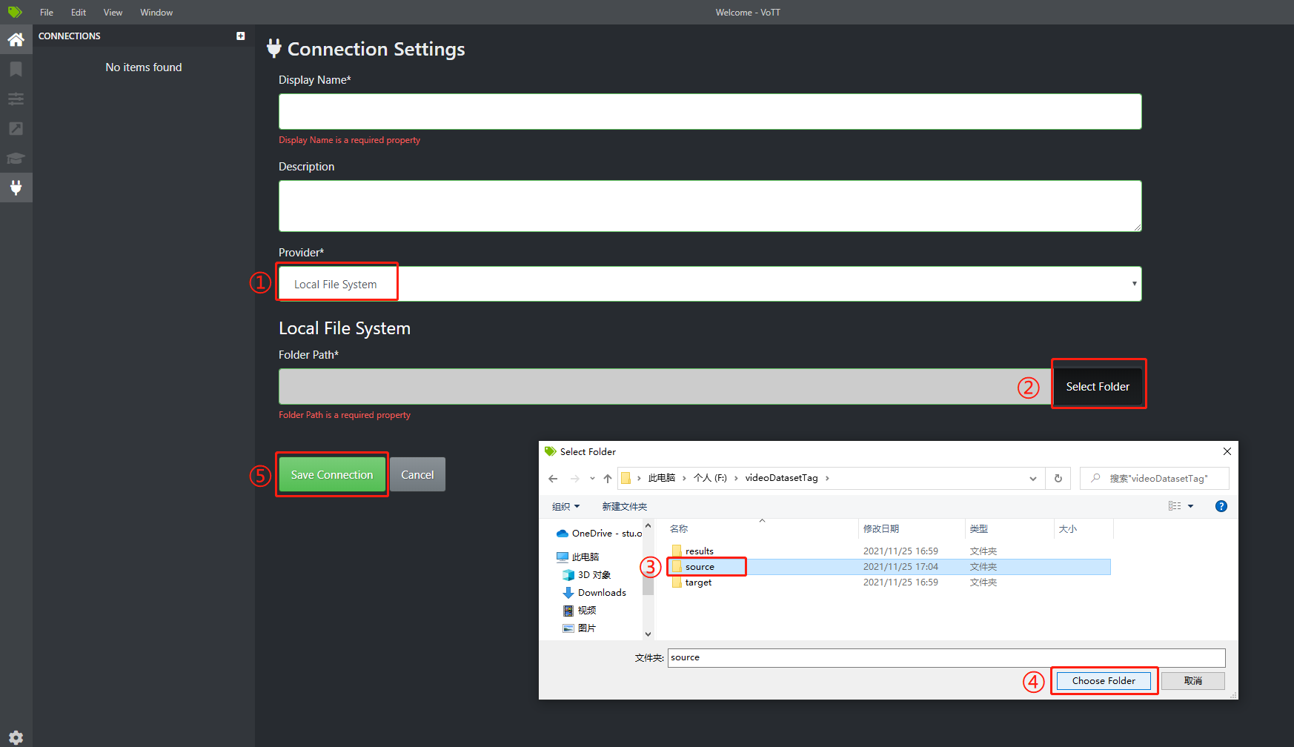Viewport: 1294px width, 747px height.
Task: Open the Provider dropdown
Action: [x=710, y=284]
